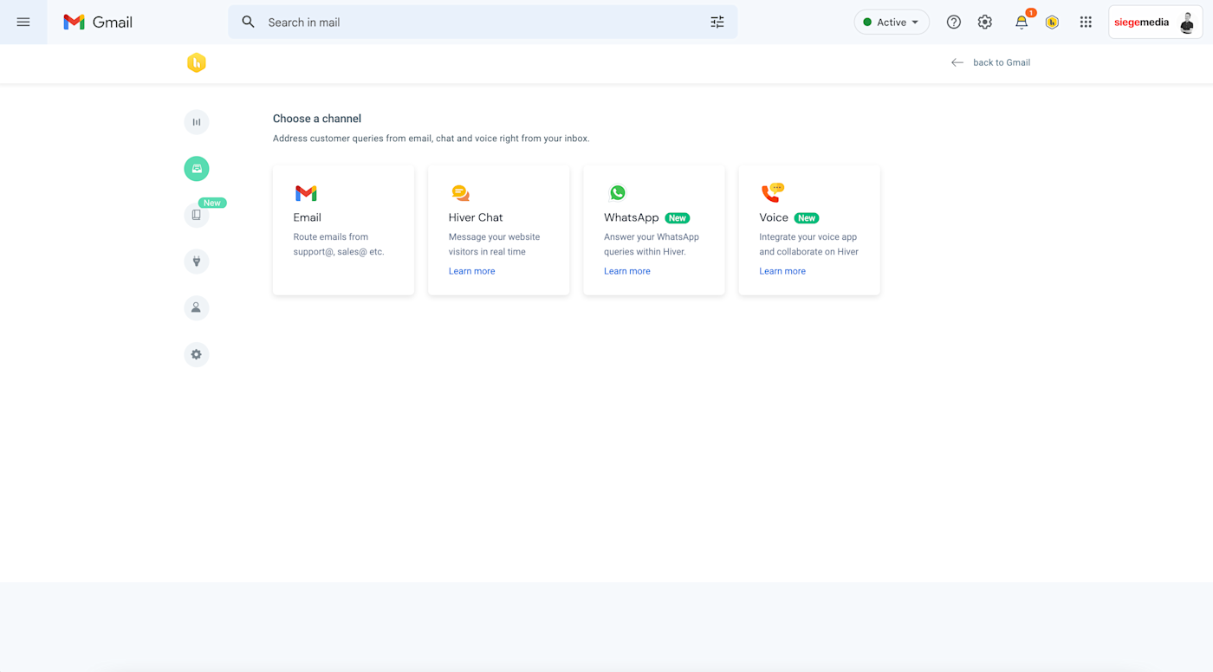Click the Hiver extension icon in header
The height and width of the screenshot is (672, 1213).
pos(1052,23)
